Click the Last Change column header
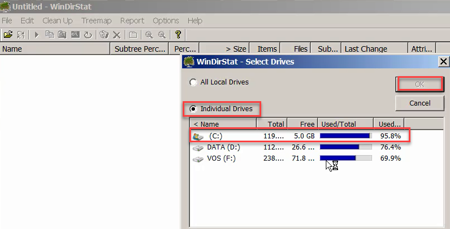 374,49
